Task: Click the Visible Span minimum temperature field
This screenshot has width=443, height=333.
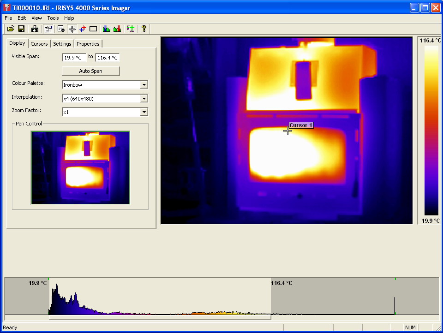Action: point(74,58)
